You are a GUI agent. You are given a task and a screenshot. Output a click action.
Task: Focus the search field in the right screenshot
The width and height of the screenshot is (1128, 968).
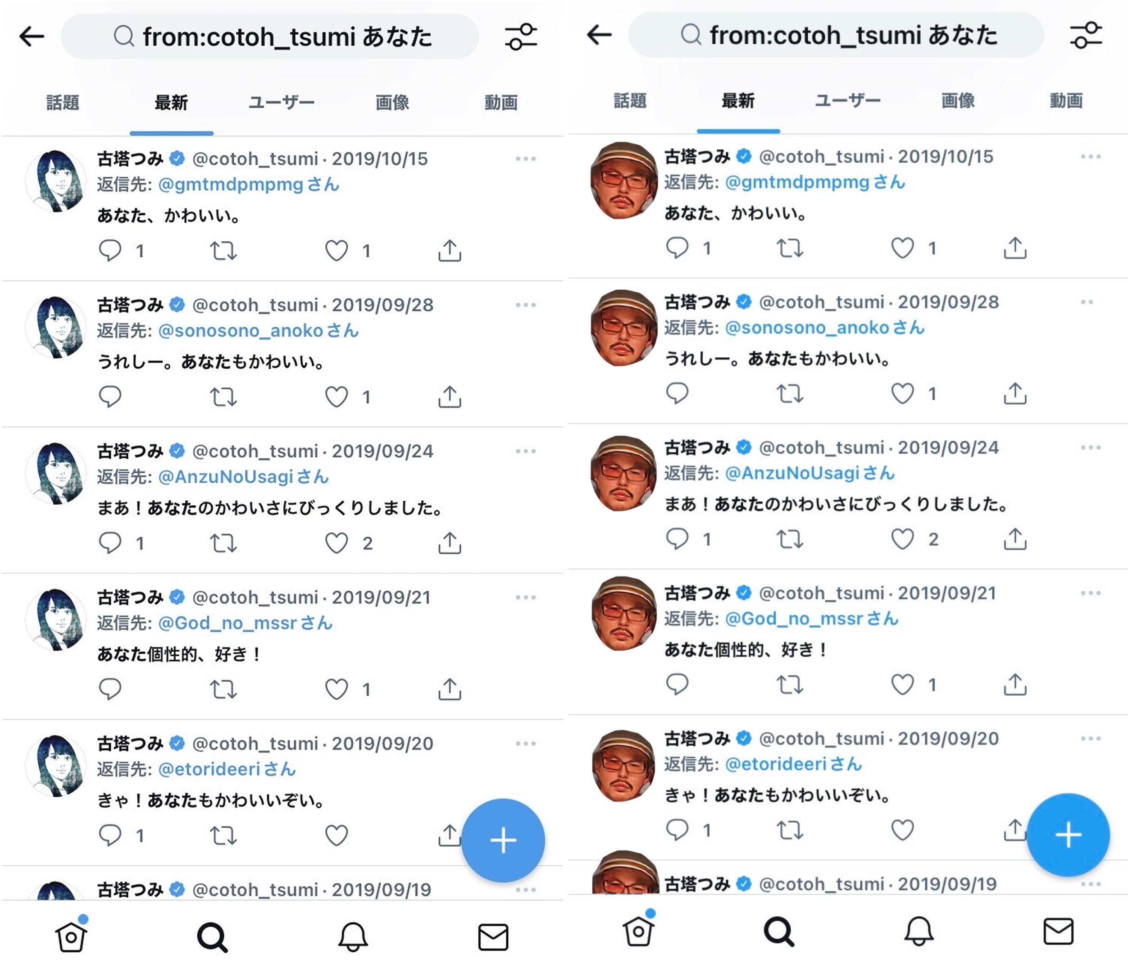[x=836, y=35]
